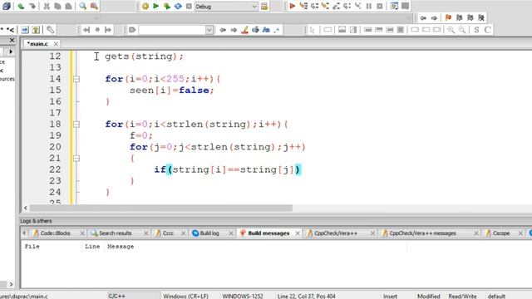Switch to the Build log tab
The width and height of the screenshot is (532, 299).
click(x=209, y=233)
